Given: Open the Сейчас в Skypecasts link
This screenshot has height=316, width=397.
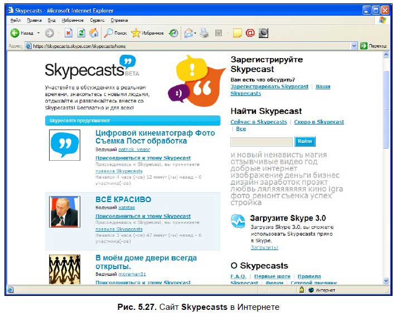Looking at the screenshot, I should coord(259,122).
